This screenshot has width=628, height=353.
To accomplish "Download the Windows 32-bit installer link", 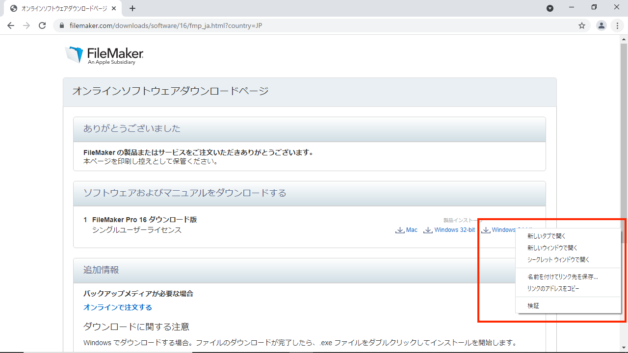I will pos(454,230).
